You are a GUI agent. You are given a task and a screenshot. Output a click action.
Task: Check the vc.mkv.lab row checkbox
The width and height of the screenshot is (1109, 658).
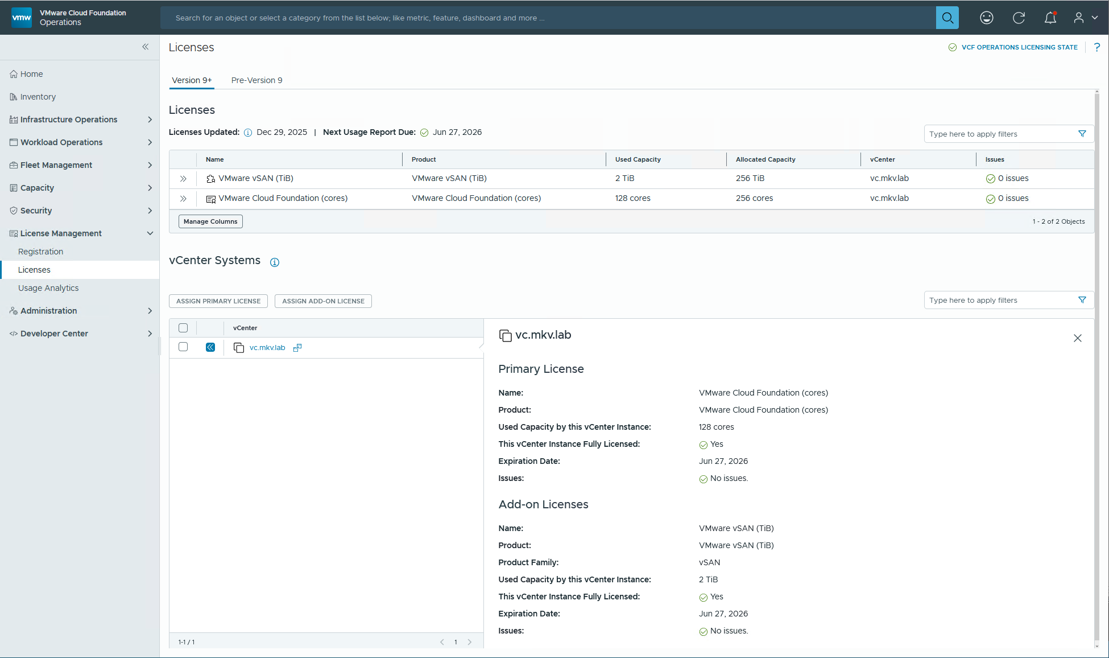point(183,347)
